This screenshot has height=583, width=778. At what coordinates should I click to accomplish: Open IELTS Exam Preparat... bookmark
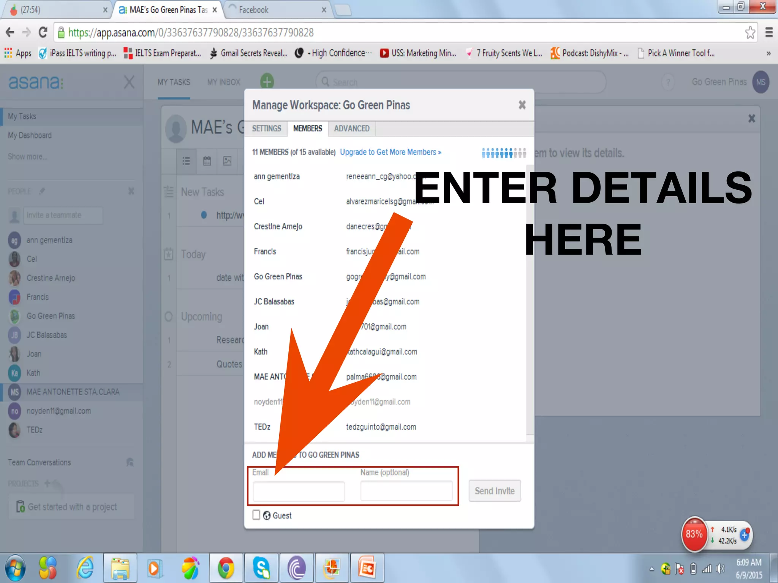click(x=162, y=53)
